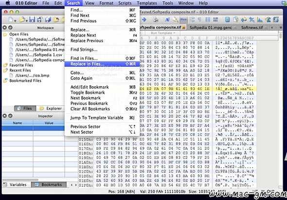Select the Bookmarked Files folder
The width and height of the screenshot is (287, 200).
pos(22,81)
